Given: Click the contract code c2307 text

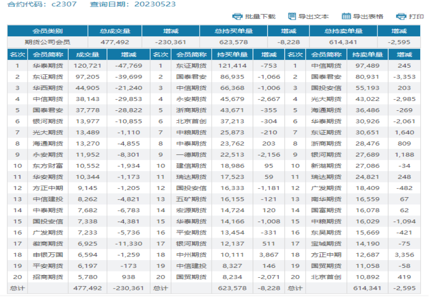Looking at the screenshot, I should 64,4.
